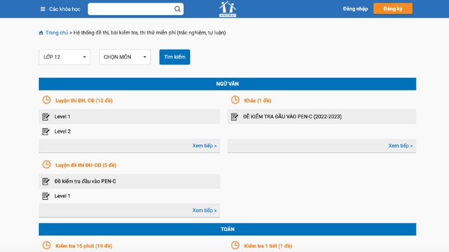Image resolution: width=449 pixels, height=252 pixels.
Task: Click edit icon beside Level 2 under Ngữ Văn
Action: point(46,131)
